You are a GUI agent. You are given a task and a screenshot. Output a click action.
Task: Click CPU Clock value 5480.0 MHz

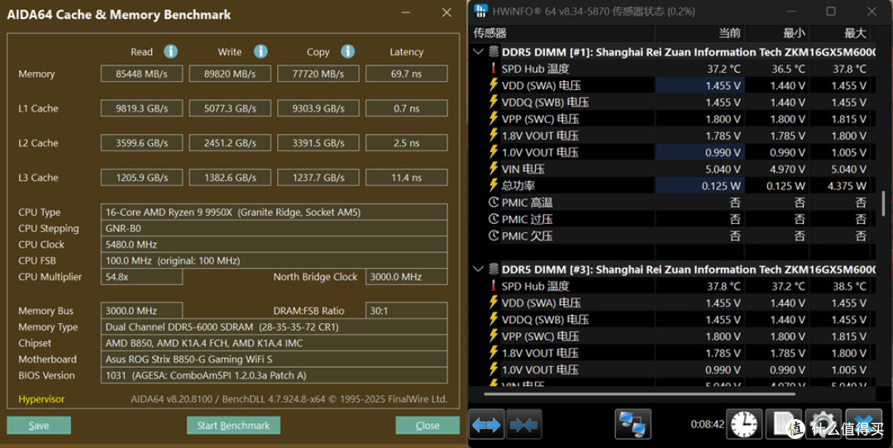274,244
